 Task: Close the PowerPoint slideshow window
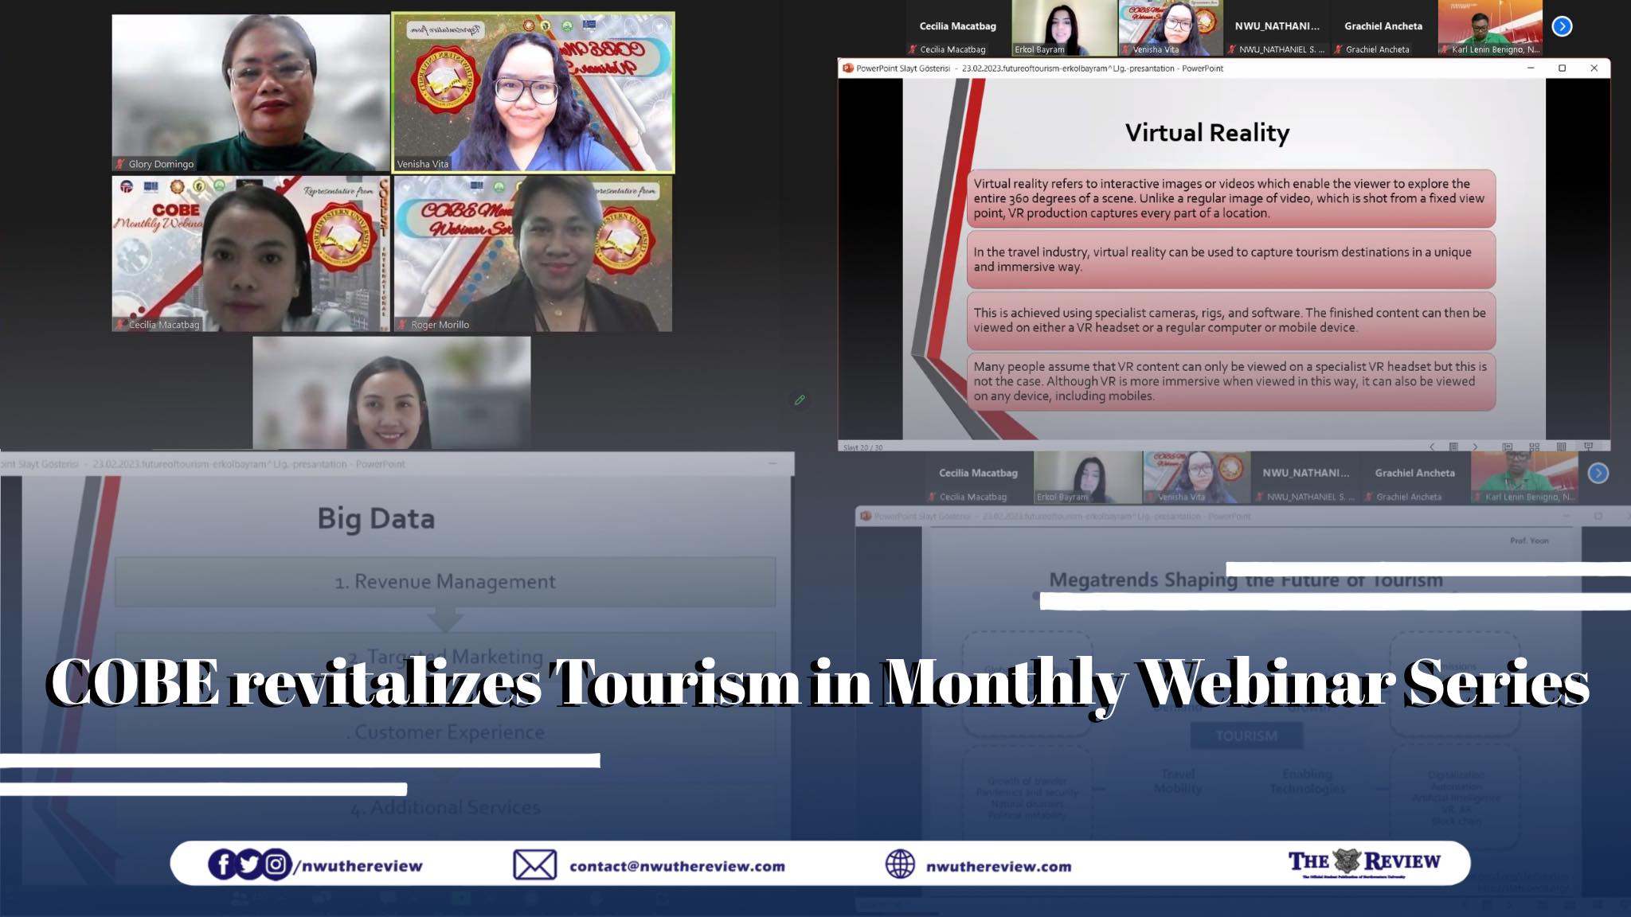(1594, 68)
